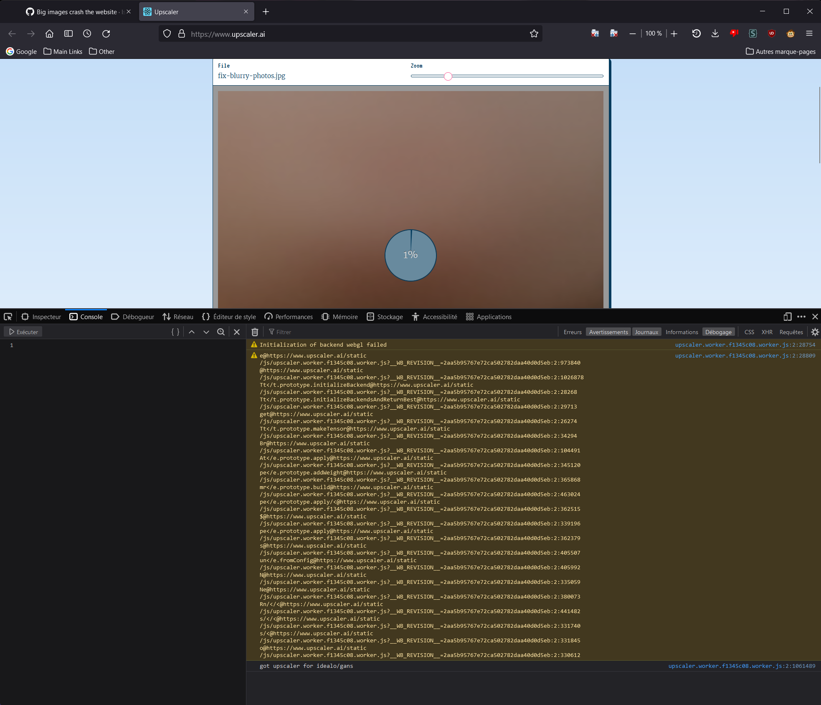Image resolution: width=821 pixels, height=705 pixels.
Task: Pretty print code with braces icon
Action: pyautogui.click(x=175, y=332)
